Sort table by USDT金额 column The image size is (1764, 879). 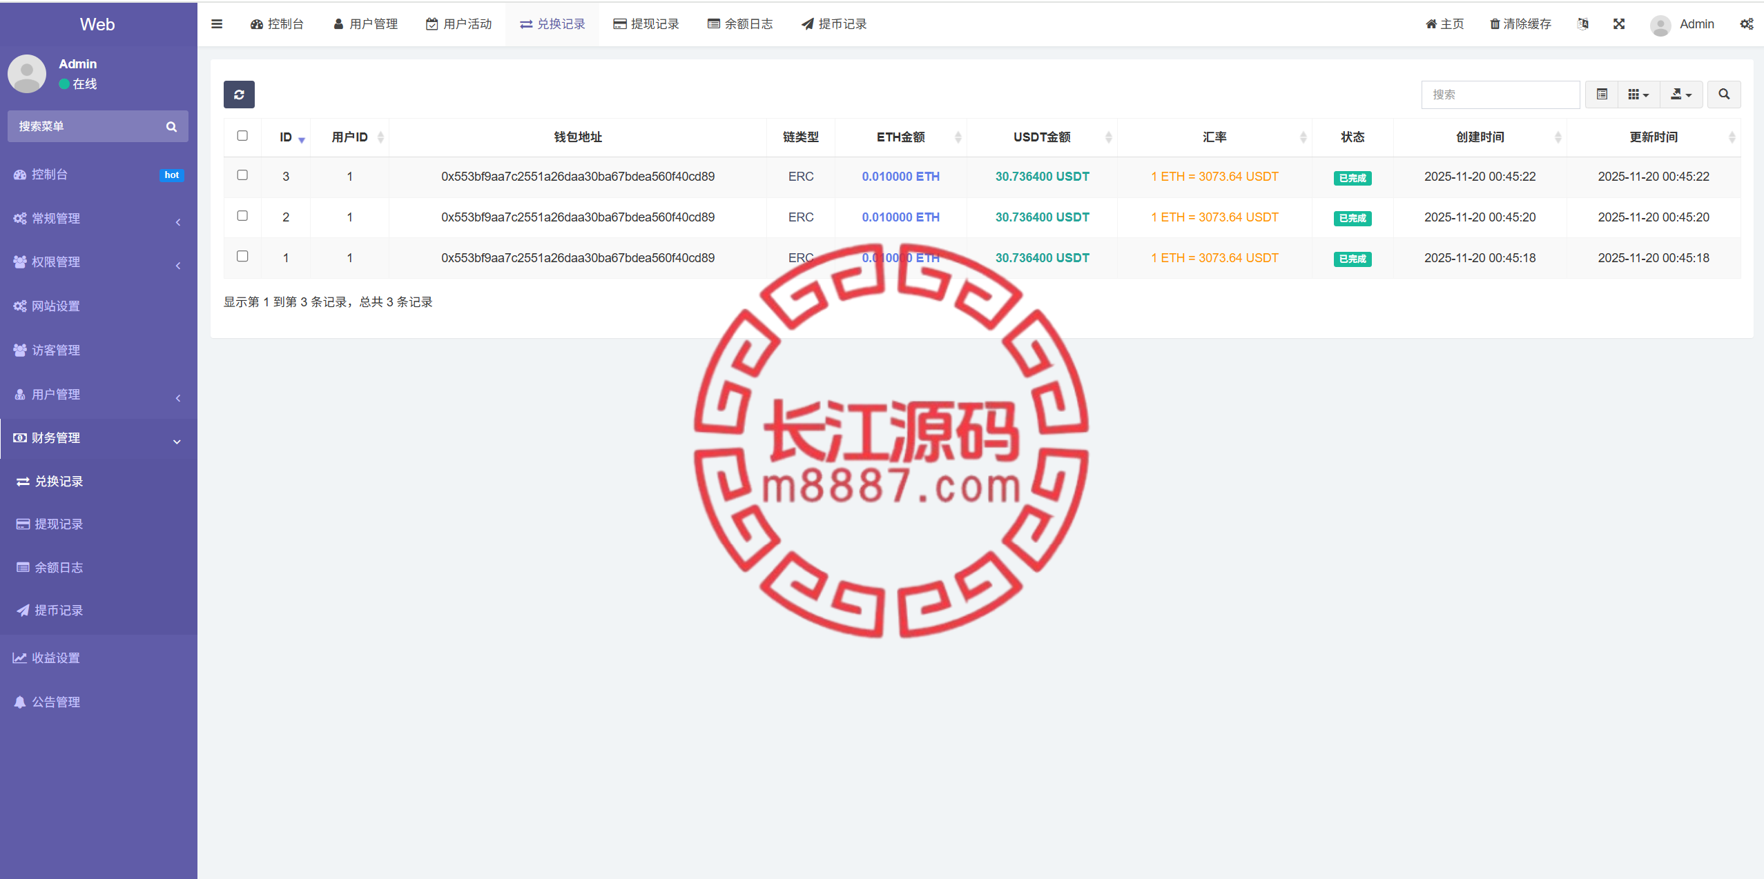tap(1043, 137)
